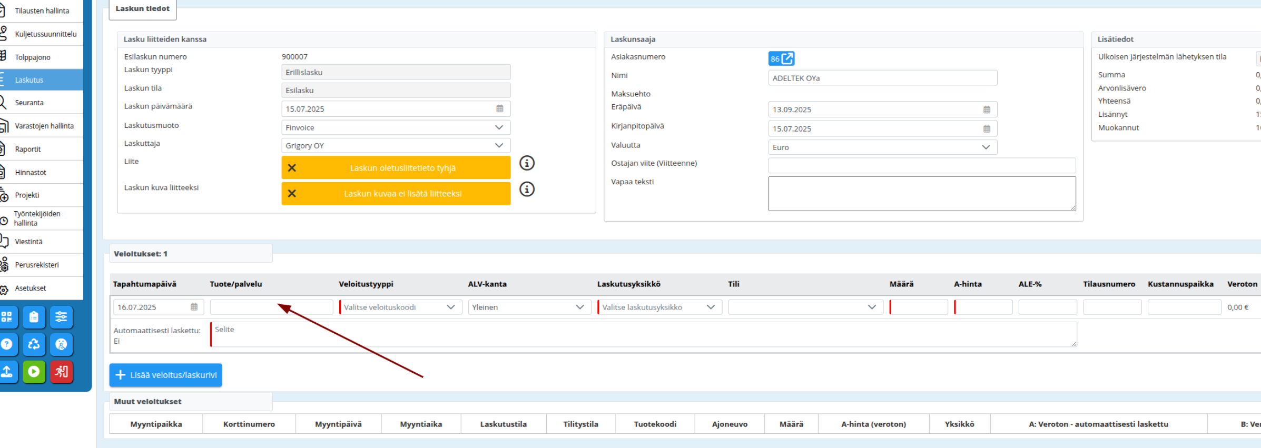Open Raportit in the sidebar menu

point(28,149)
